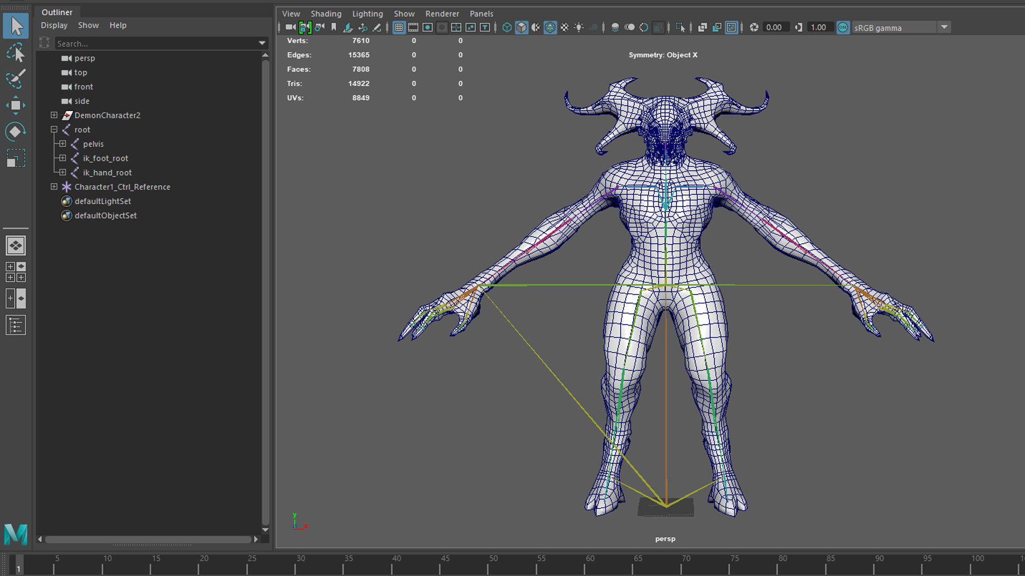Collapse the root joint node

click(54, 130)
